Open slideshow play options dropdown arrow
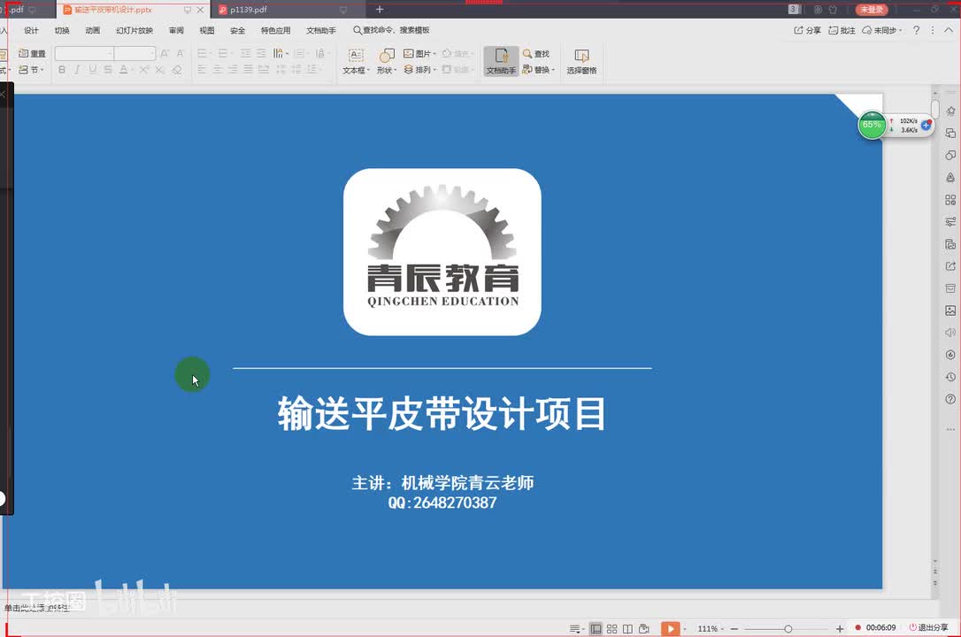The width and height of the screenshot is (961, 637). pos(684,628)
